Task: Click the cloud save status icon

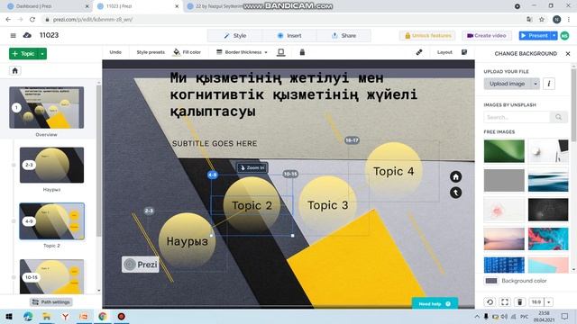Action: pyautogui.click(x=27, y=35)
